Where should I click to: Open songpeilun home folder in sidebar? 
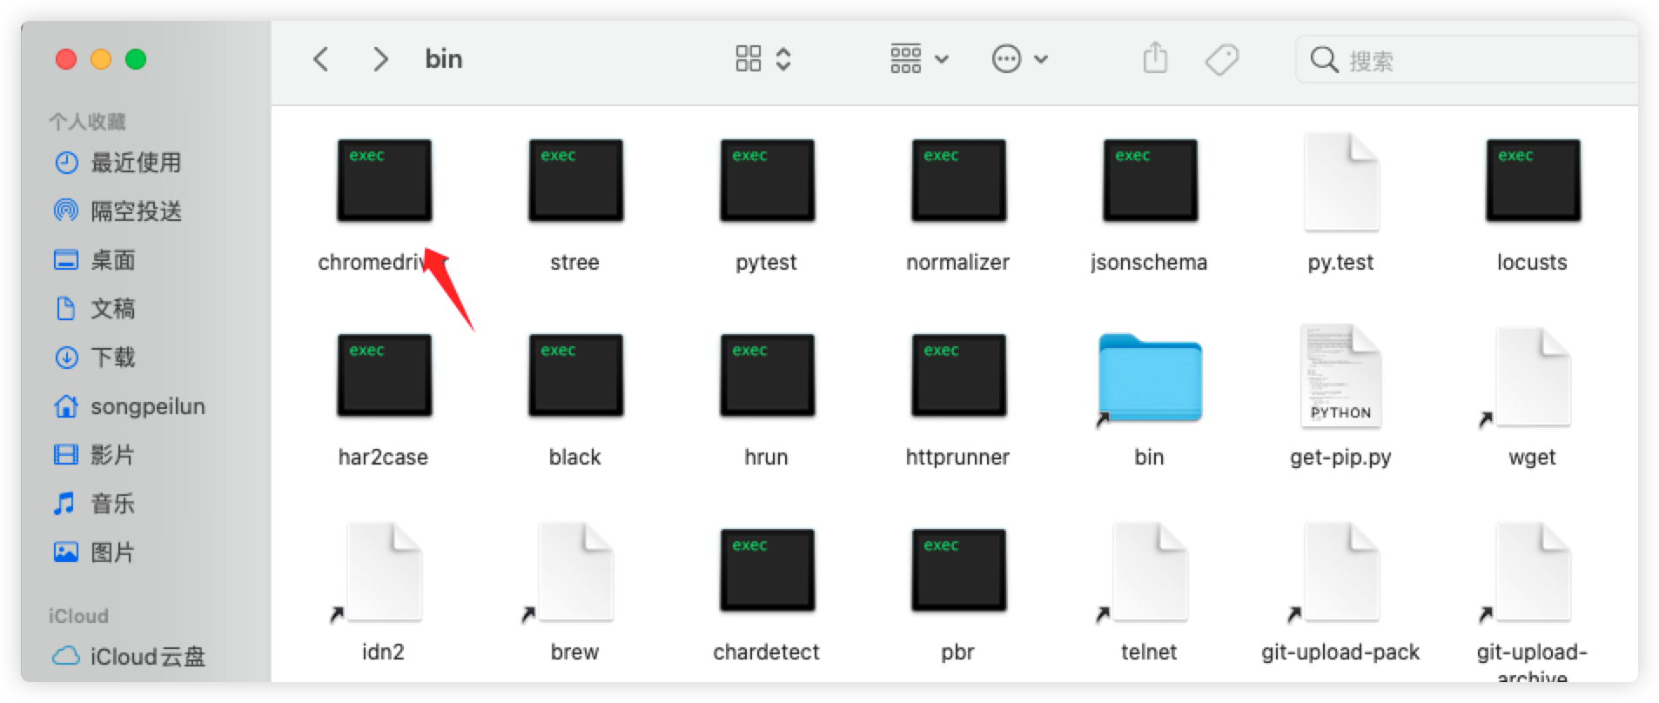point(131,406)
